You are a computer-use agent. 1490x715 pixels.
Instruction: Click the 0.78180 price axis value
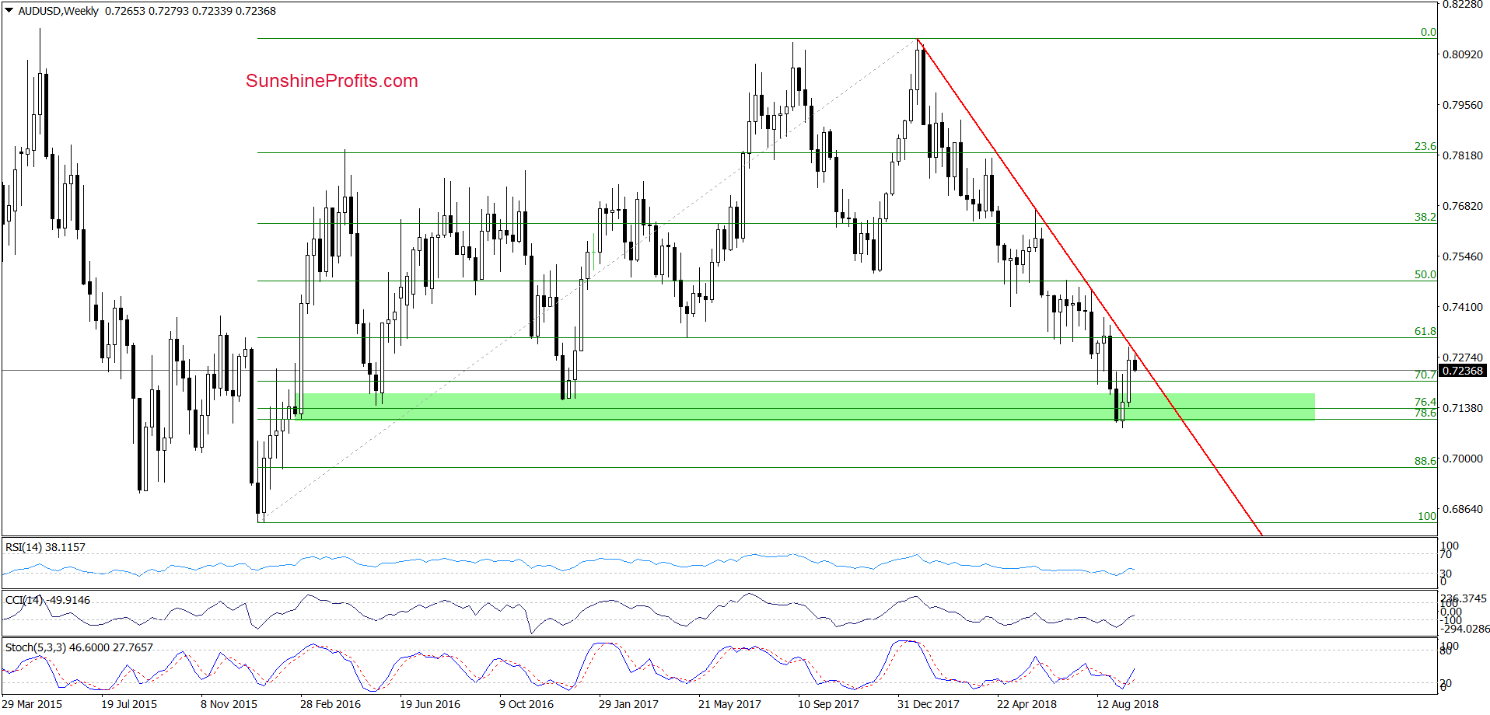1462,155
